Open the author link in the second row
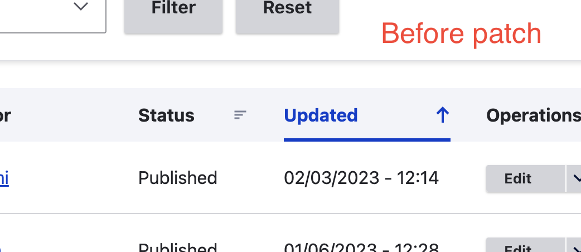 pos(2,248)
